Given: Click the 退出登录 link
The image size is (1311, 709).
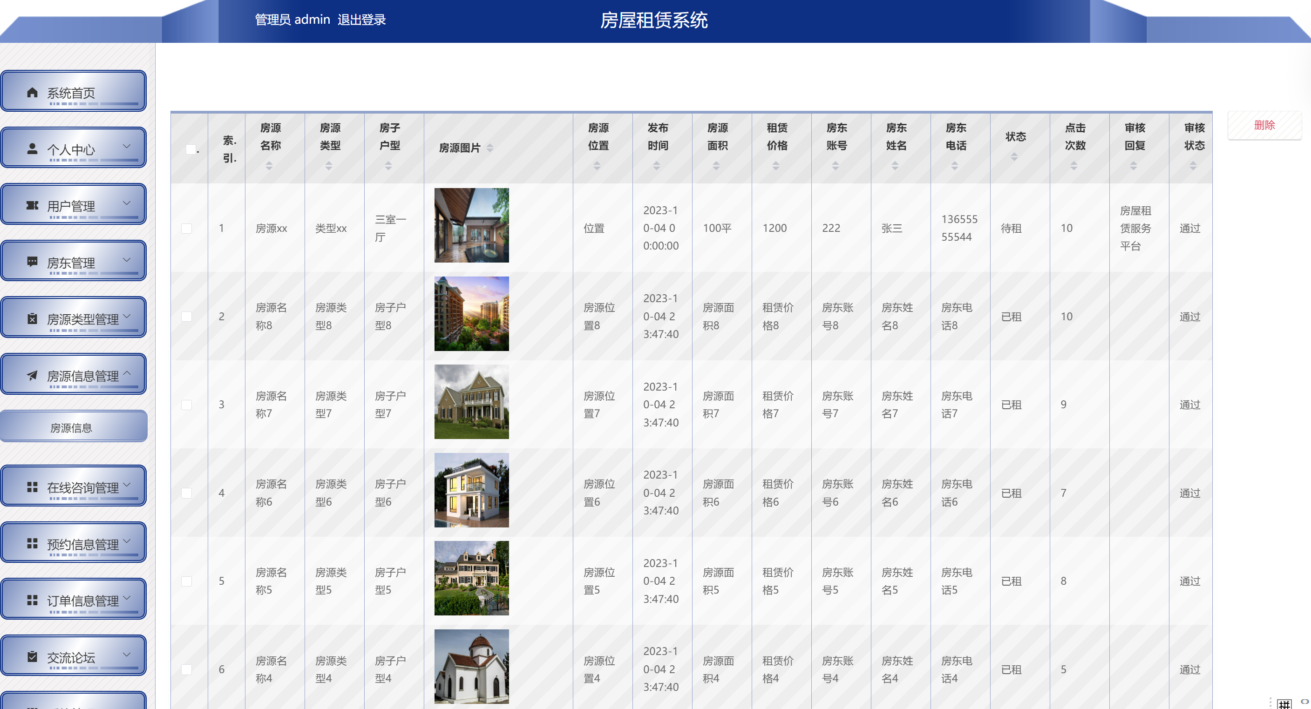Looking at the screenshot, I should 361,20.
